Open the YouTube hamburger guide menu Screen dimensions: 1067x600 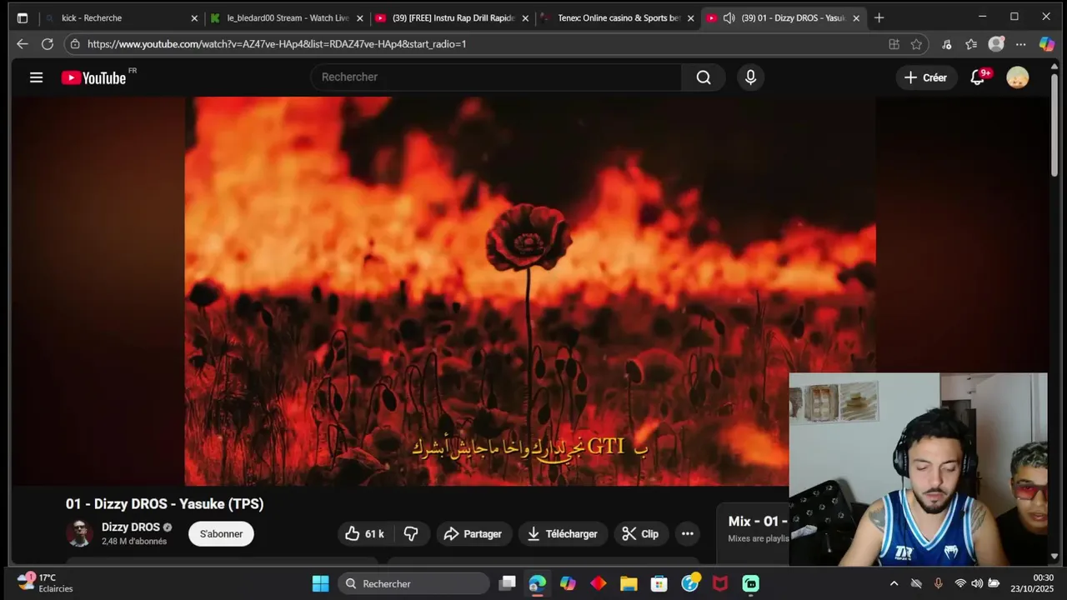[36, 77]
